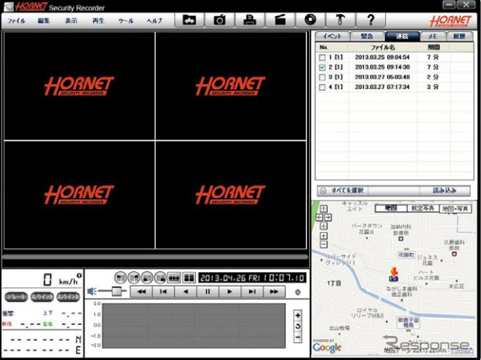The height and width of the screenshot is (360, 481).
Task: Sort by the ファイル名 column header
Action: pyautogui.click(x=383, y=47)
